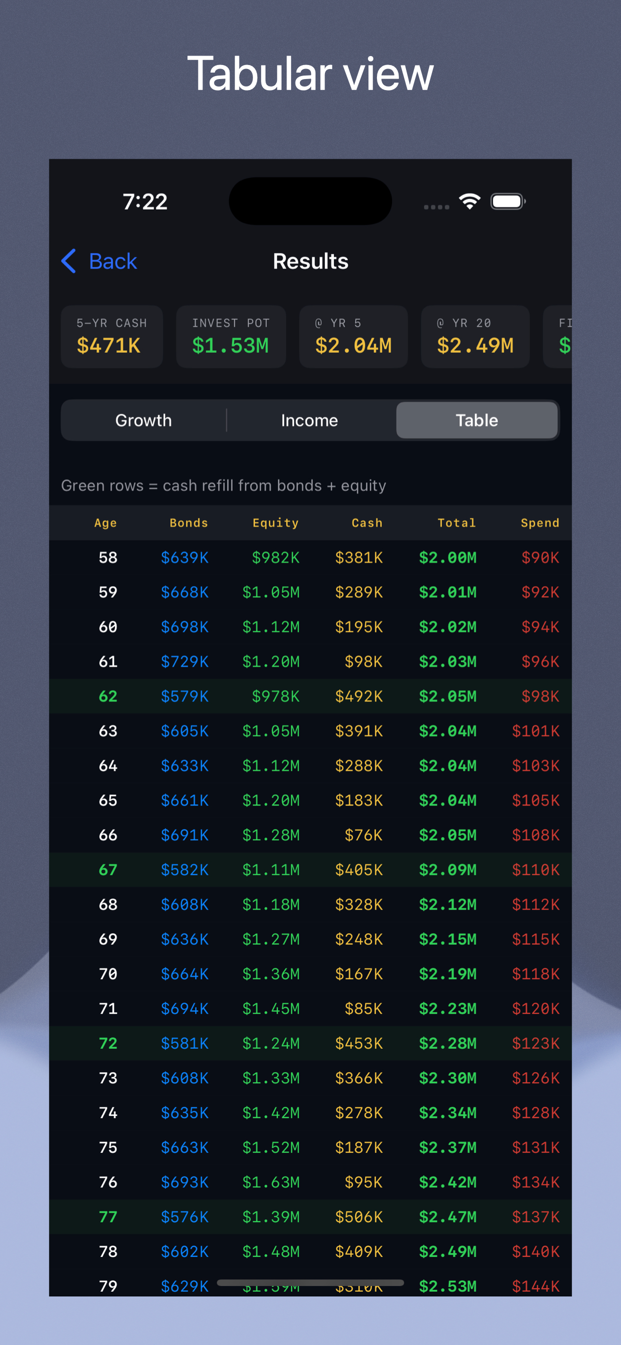Select cash value $98K at age 61
Image resolution: width=621 pixels, height=1345 pixels.
coord(363,661)
